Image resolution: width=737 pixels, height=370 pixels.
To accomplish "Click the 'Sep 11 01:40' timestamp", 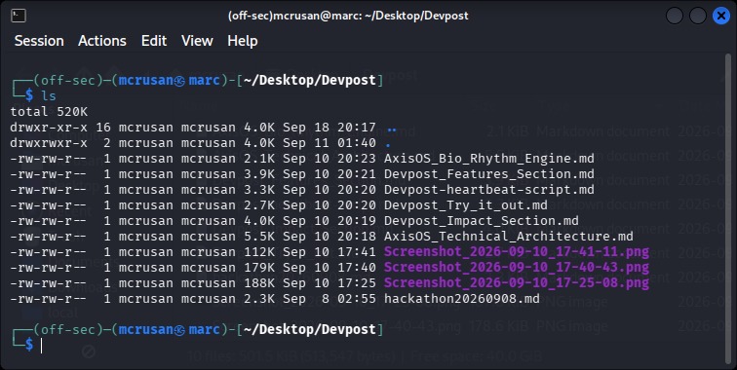I will tap(330, 143).
